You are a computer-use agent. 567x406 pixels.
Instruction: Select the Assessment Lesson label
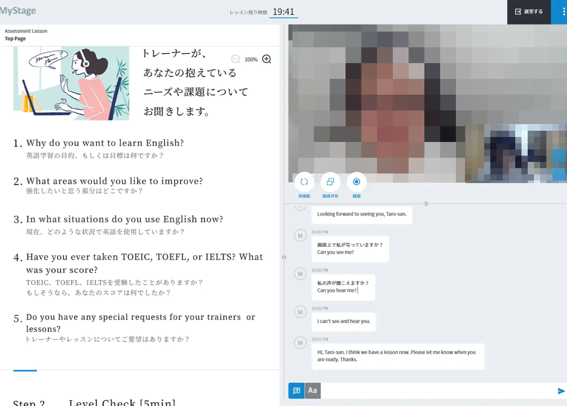pyautogui.click(x=26, y=31)
